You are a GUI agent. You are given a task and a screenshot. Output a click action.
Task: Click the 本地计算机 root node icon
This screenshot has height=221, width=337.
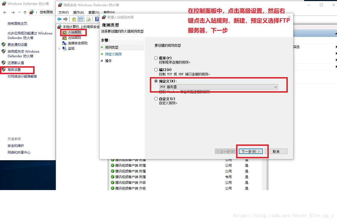[60, 27]
